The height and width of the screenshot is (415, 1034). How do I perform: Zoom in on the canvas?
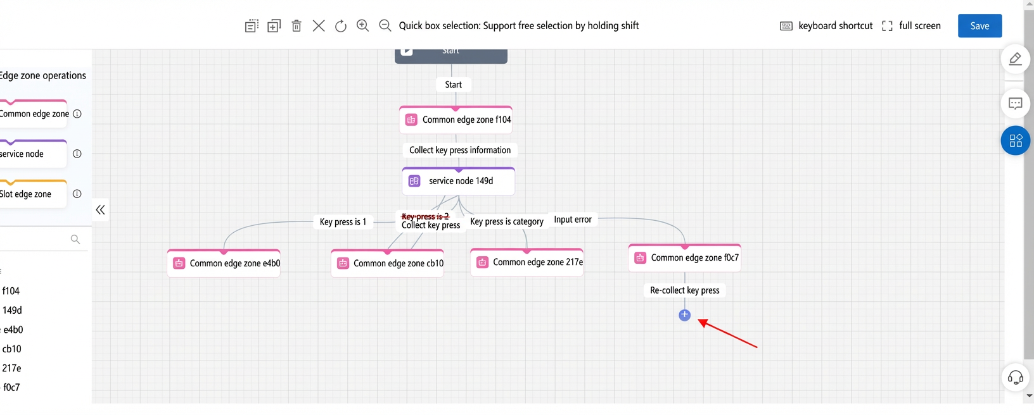coord(363,26)
